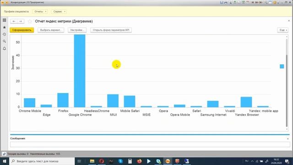Open Профили специалиста menu item
This screenshot has width=293, height=165.
(16, 11)
